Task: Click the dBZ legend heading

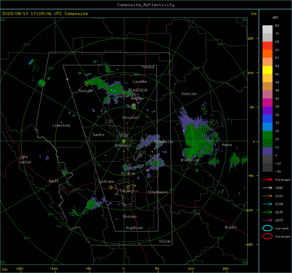Action: click(275, 18)
